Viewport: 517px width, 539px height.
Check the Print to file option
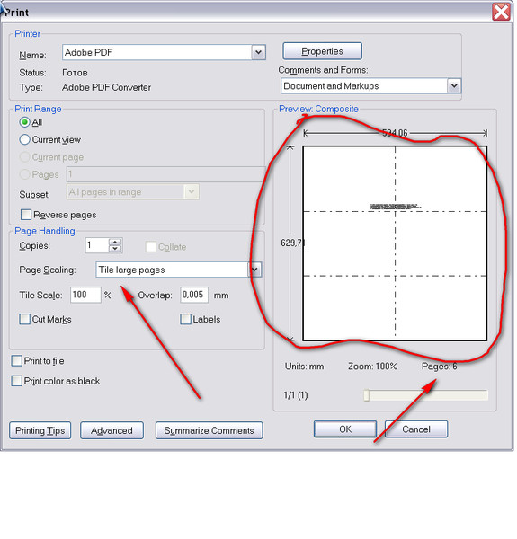tap(16, 360)
